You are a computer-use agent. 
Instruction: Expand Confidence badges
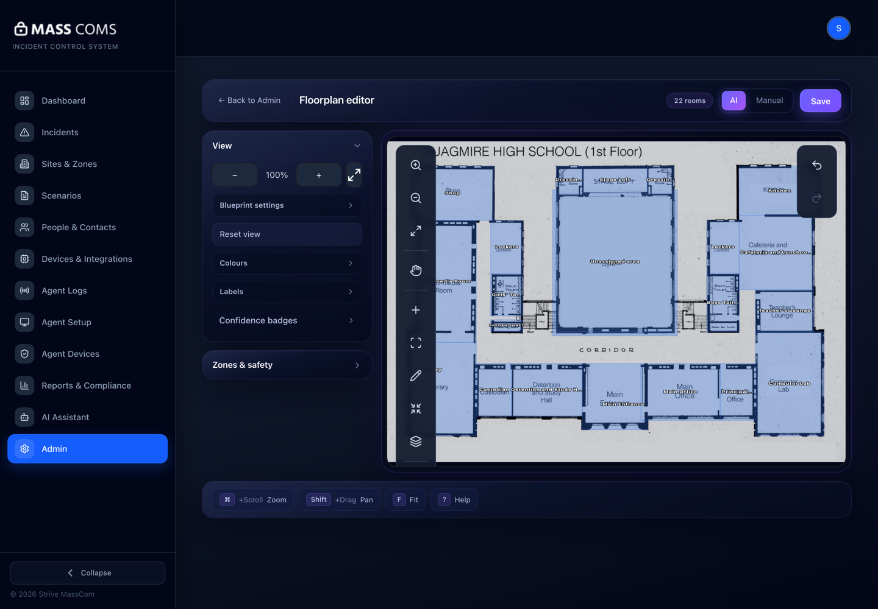tap(287, 320)
